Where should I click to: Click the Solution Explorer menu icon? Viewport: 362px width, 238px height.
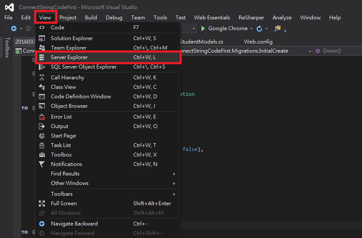42,38
